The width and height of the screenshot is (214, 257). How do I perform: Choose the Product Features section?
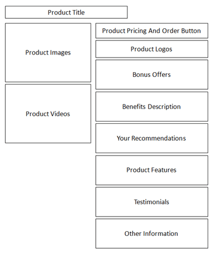(x=151, y=170)
